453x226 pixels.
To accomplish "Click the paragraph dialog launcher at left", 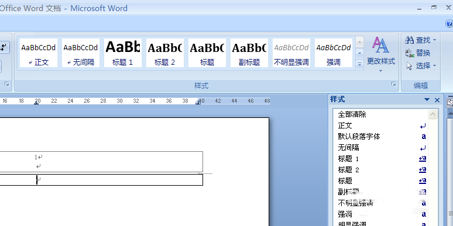I will pos(7,84).
